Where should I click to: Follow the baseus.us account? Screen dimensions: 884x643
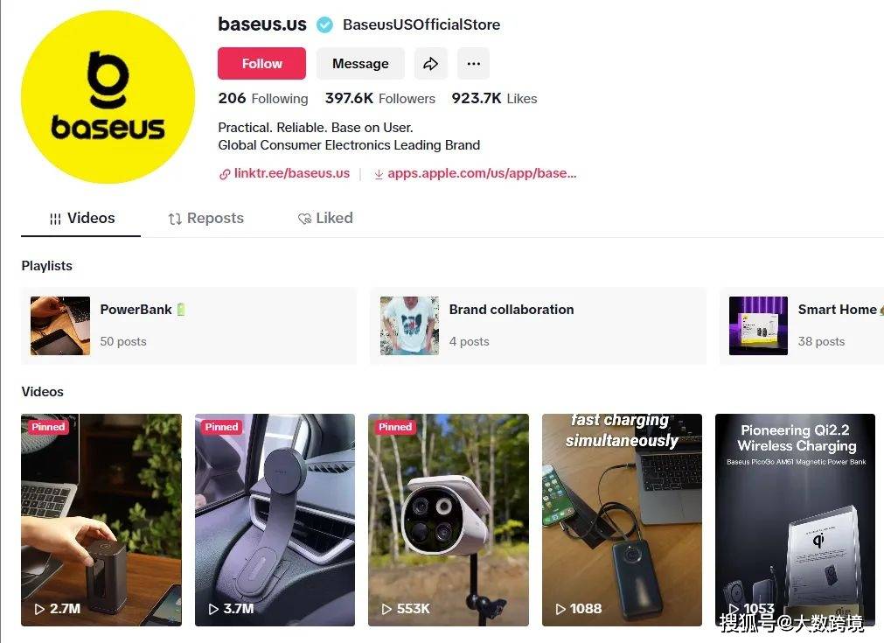pyautogui.click(x=261, y=64)
